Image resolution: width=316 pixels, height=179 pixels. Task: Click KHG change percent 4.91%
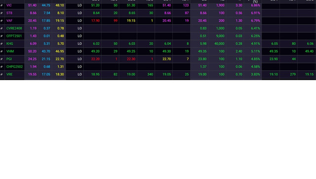point(256,44)
